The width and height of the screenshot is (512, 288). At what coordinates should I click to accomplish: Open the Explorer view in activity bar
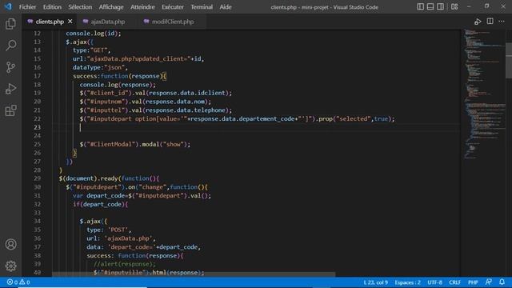[x=10, y=24]
